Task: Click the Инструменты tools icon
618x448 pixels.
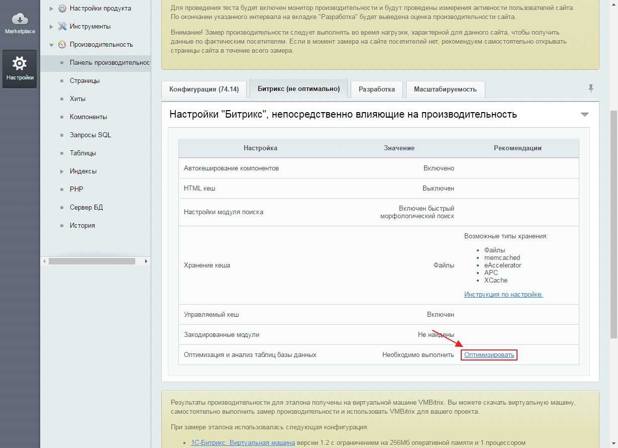Action: coord(62,27)
